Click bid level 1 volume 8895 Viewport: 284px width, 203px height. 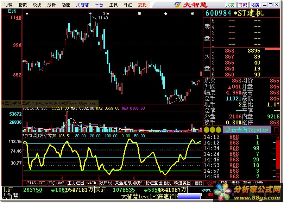[x=254, y=51]
